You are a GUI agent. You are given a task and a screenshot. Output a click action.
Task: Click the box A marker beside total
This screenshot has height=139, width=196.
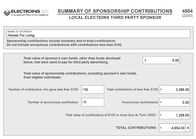pos(188,128)
